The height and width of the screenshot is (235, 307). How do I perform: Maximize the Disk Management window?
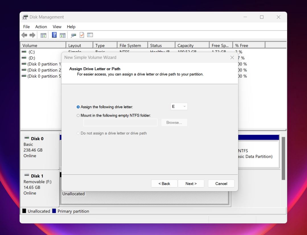tap(262, 17)
